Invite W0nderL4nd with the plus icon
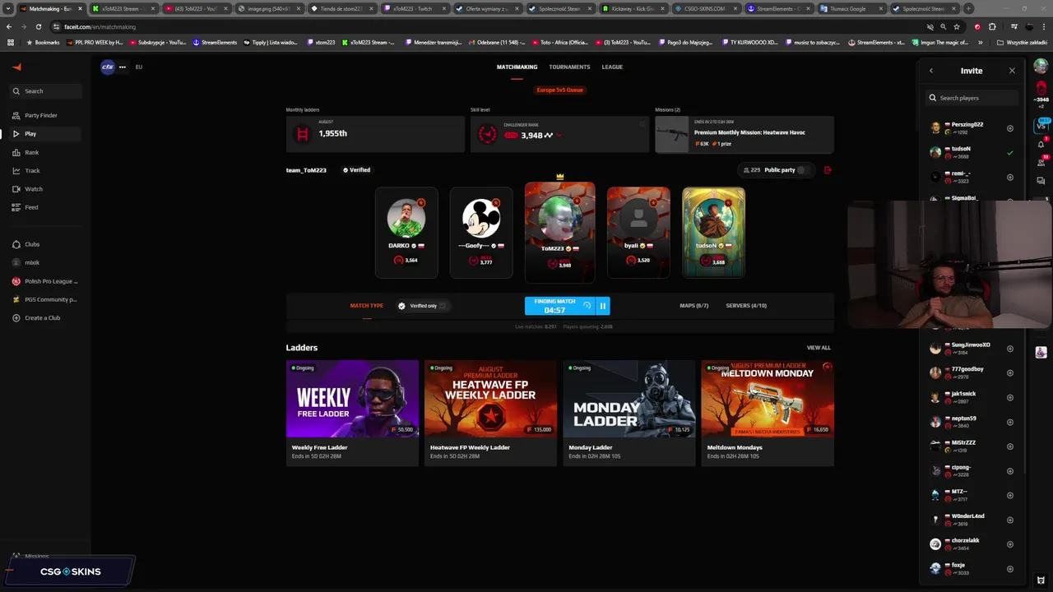This screenshot has width=1053, height=592. (x=1010, y=520)
